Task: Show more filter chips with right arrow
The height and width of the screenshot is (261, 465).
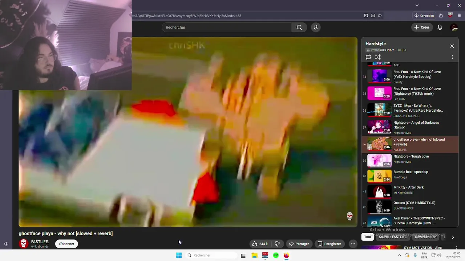Action: tap(453, 237)
